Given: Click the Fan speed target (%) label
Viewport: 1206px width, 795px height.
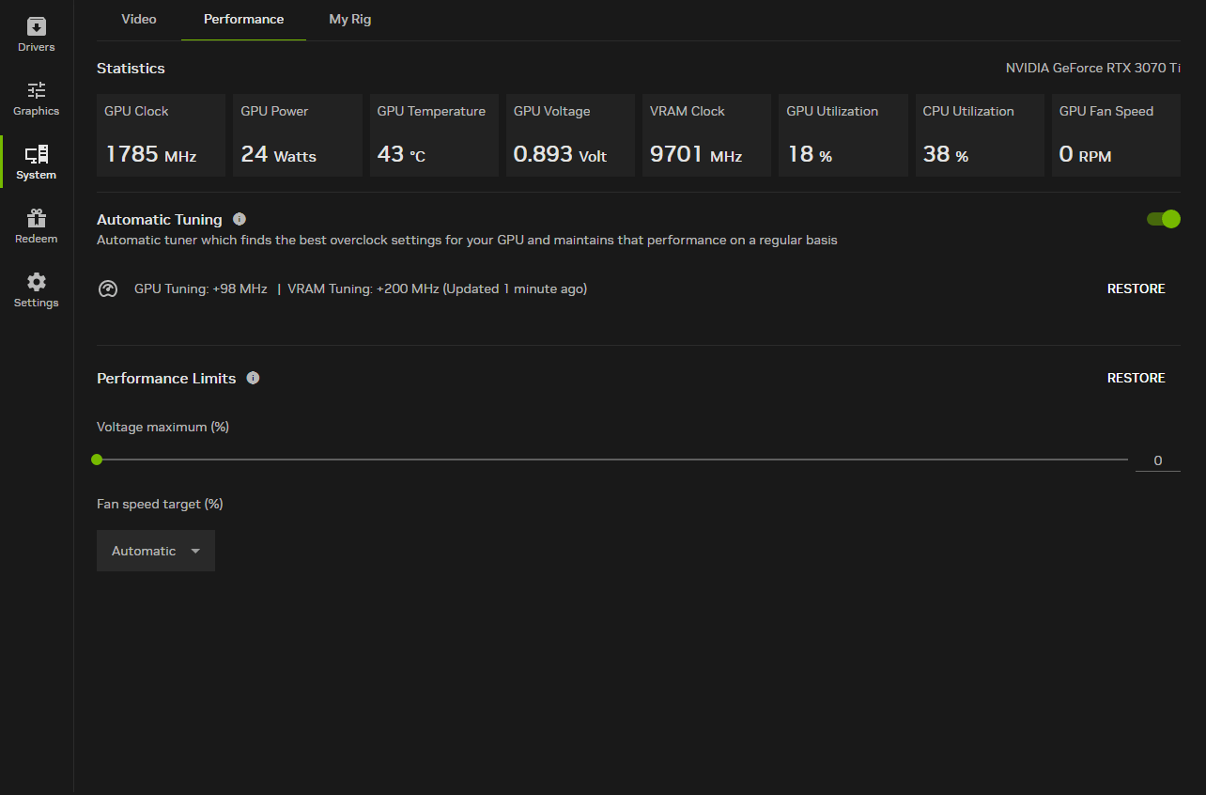Looking at the screenshot, I should pos(160,504).
